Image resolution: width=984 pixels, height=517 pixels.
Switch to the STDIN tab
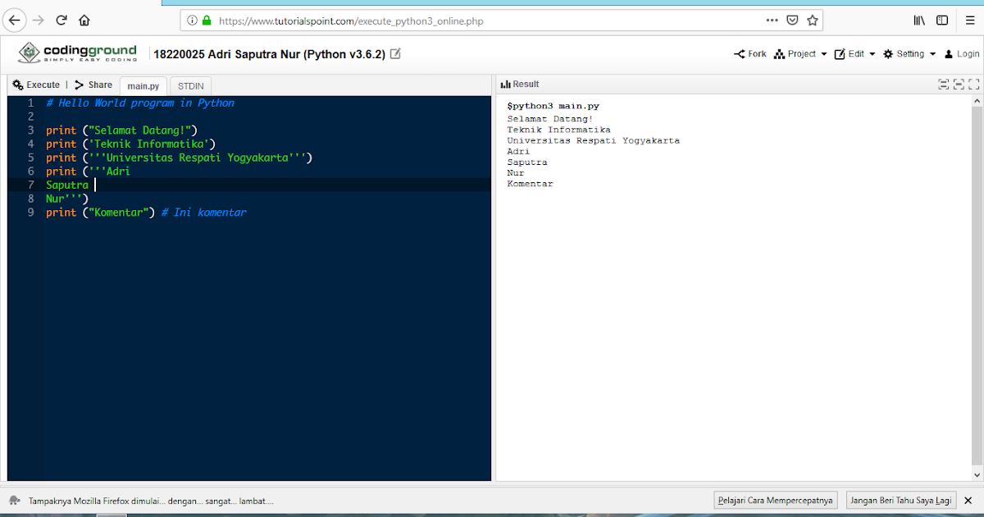coord(190,85)
